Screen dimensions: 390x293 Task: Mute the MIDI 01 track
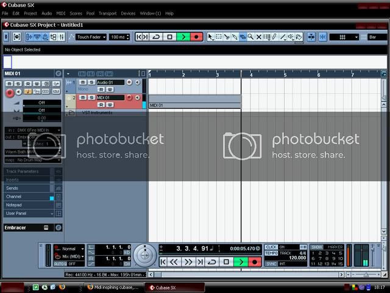click(83, 98)
